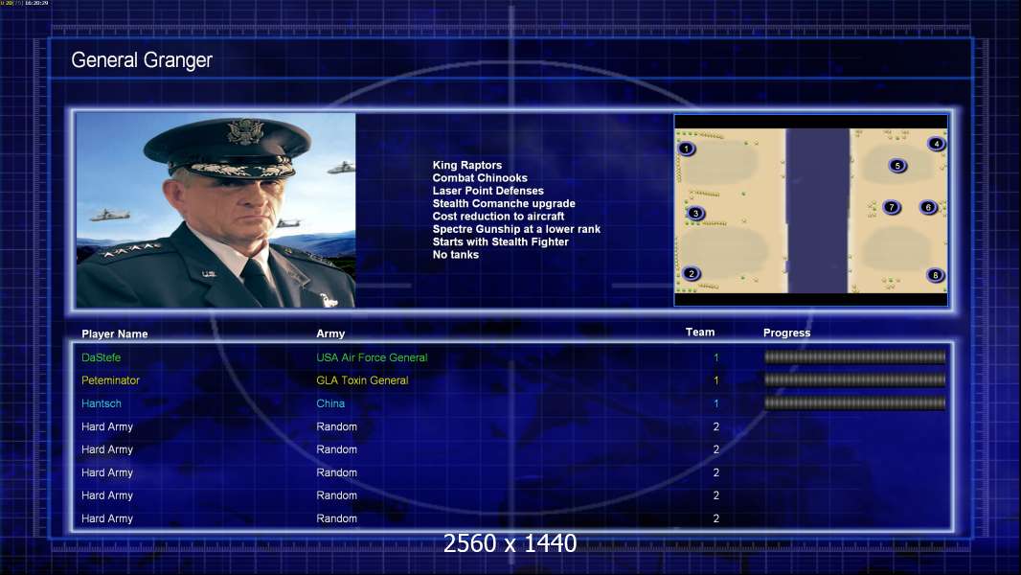Click start position marker 4 on minimap
Screen dimensions: 1021x575
(x=937, y=144)
